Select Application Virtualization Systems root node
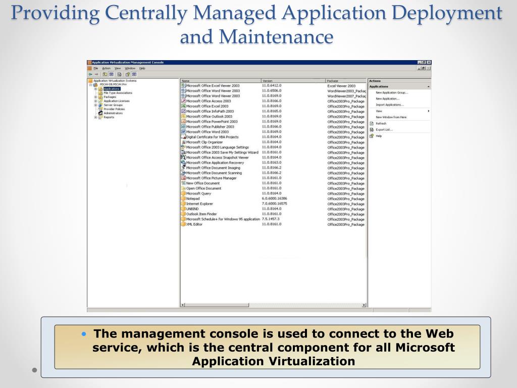 point(115,81)
